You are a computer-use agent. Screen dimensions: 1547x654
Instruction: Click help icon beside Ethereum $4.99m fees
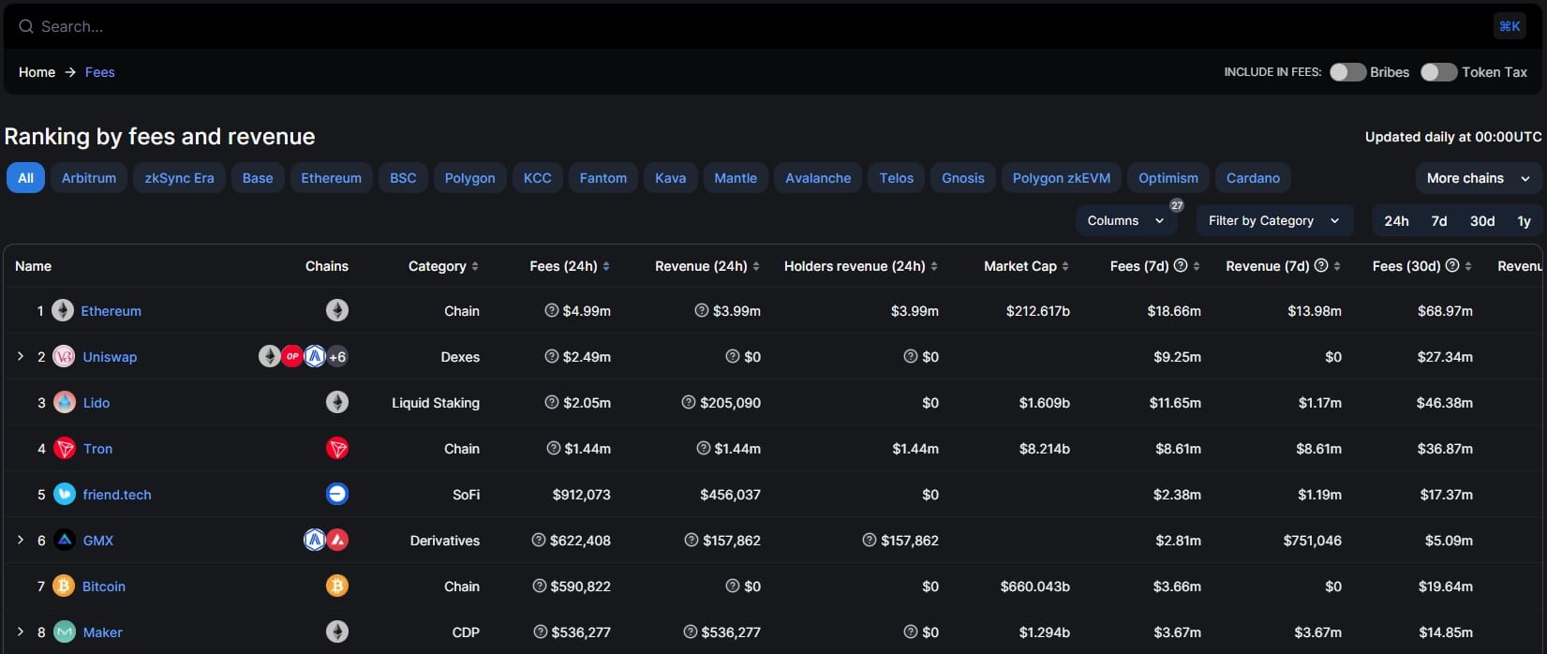552,310
